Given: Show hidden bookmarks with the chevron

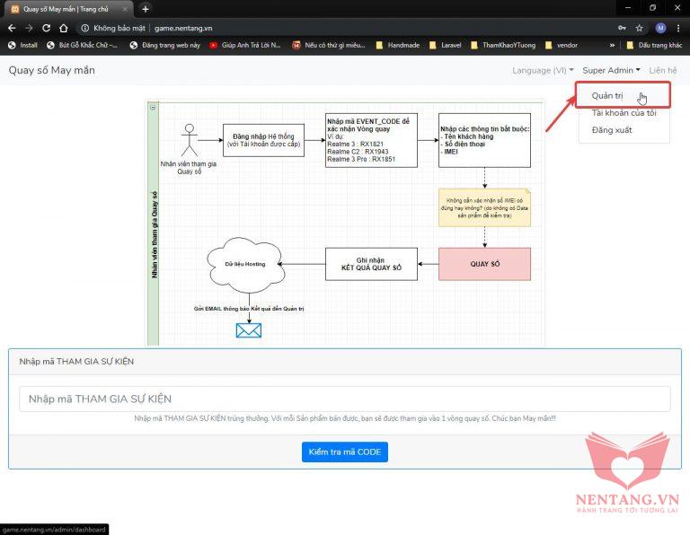Looking at the screenshot, I should click(613, 45).
